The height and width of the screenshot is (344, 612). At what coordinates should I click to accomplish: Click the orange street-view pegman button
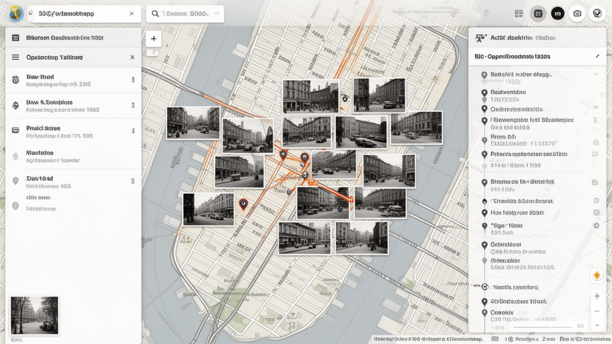point(596,276)
